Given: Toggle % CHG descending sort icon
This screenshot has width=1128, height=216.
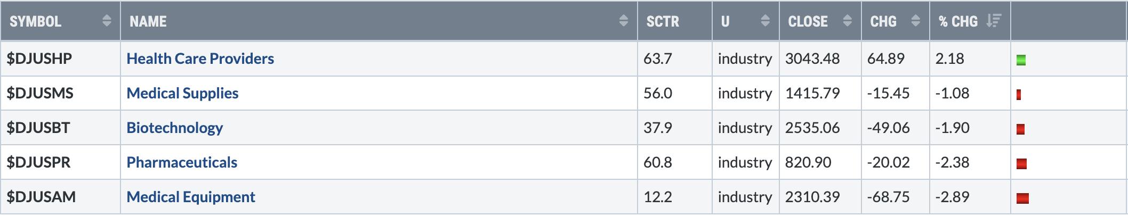Looking at the screenshot, I should coord(993,21).
